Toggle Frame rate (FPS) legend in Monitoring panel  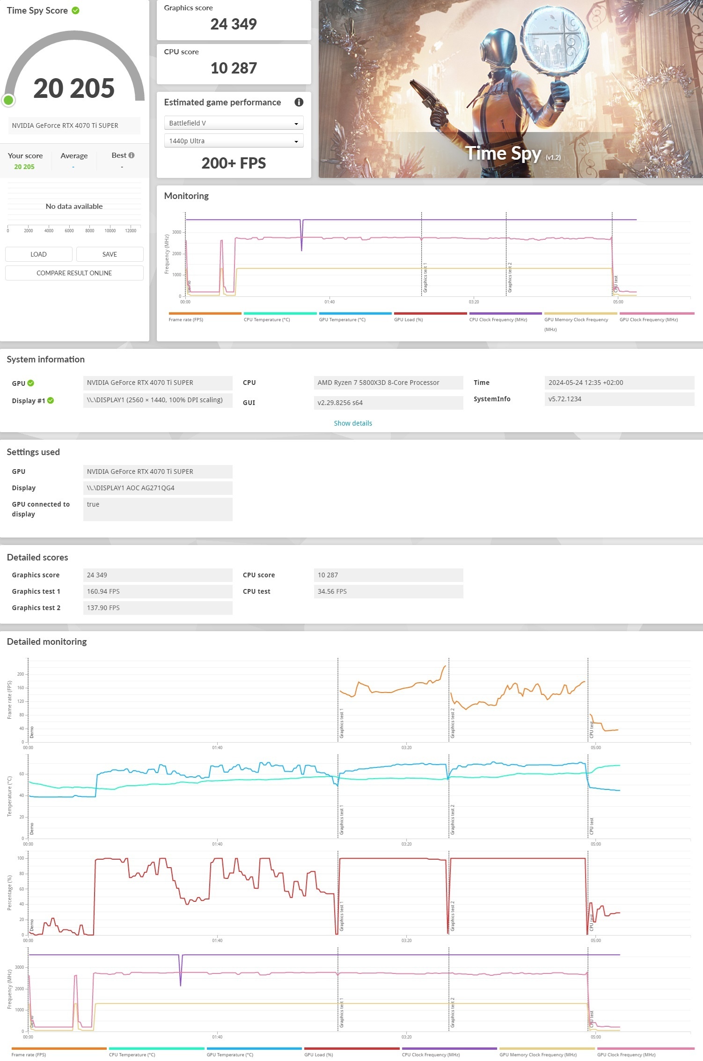(205, 317)
